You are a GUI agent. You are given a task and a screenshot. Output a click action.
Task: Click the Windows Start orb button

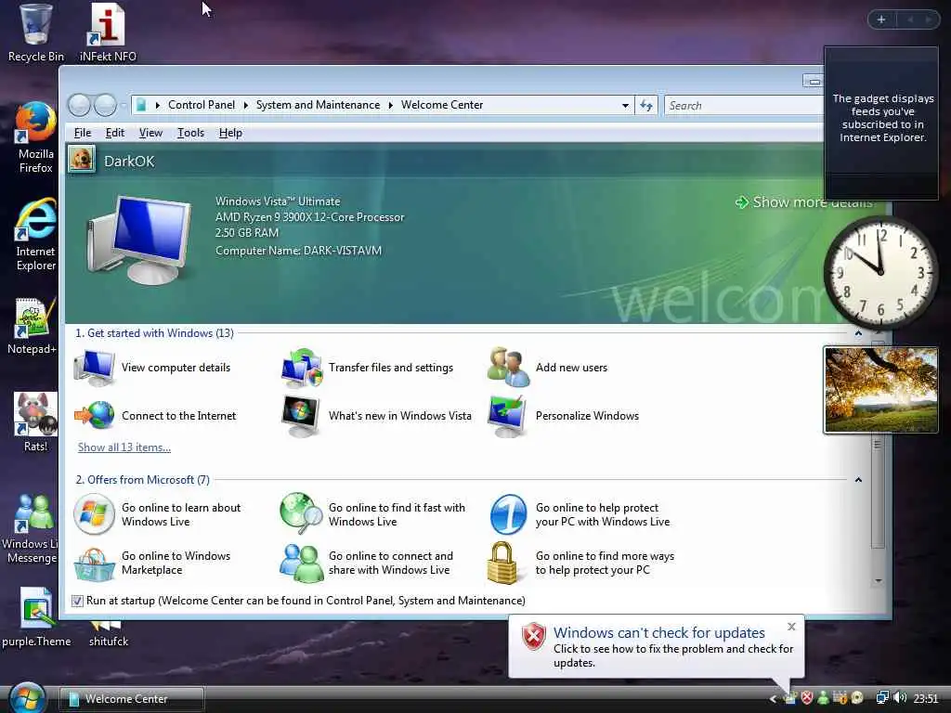[x=27, y=698]
